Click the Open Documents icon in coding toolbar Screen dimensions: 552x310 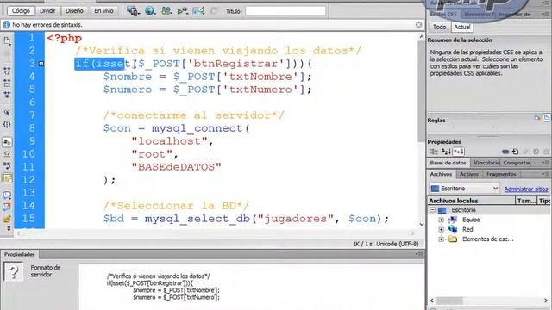pos(7,40)
